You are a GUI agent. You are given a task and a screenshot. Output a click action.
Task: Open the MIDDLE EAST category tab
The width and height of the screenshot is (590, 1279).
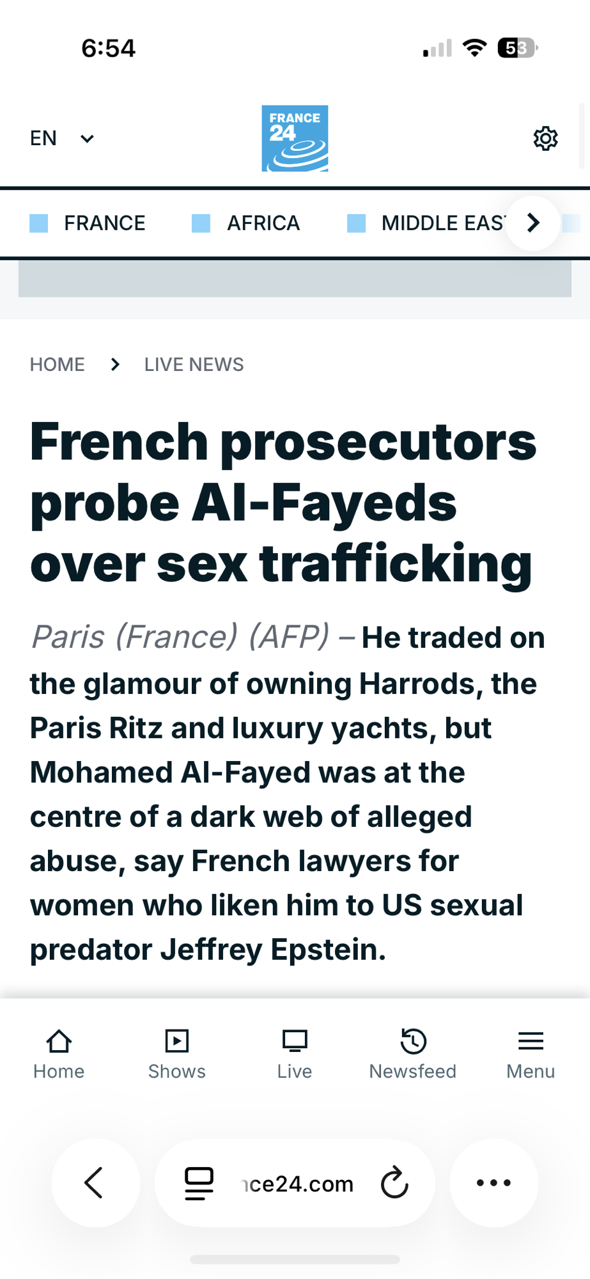[442, 223]
